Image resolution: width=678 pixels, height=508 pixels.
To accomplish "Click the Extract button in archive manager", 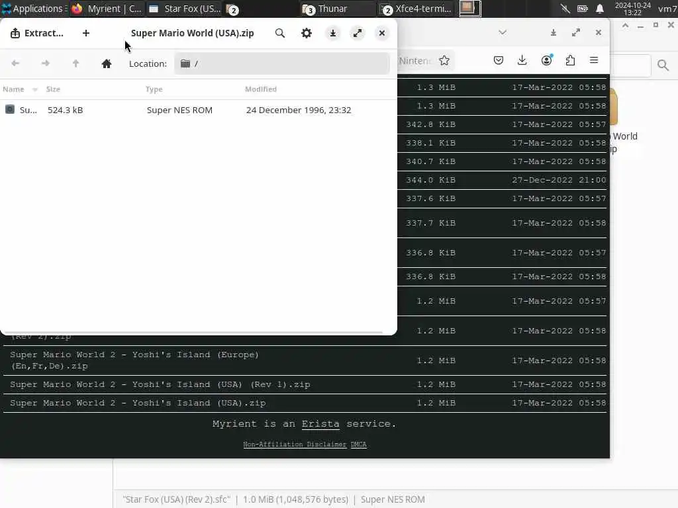I will pyautogui.click(x=37, y=33).
